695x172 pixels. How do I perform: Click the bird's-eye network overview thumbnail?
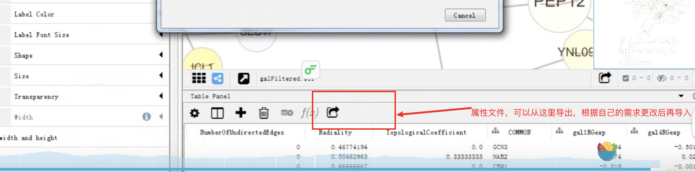pos(644,34)
